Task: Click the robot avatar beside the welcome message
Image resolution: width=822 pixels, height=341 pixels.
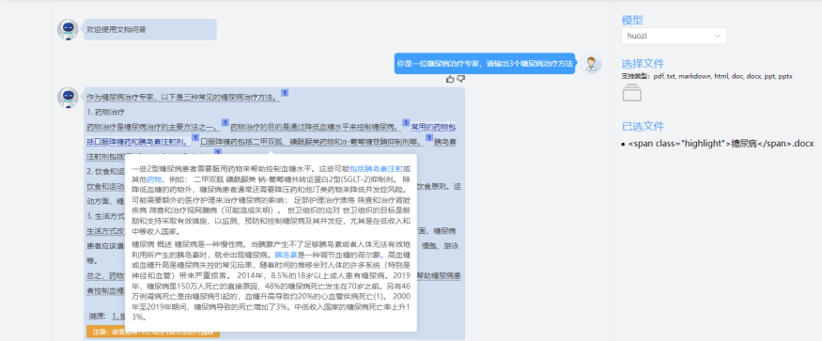Action: coord(68,29)
